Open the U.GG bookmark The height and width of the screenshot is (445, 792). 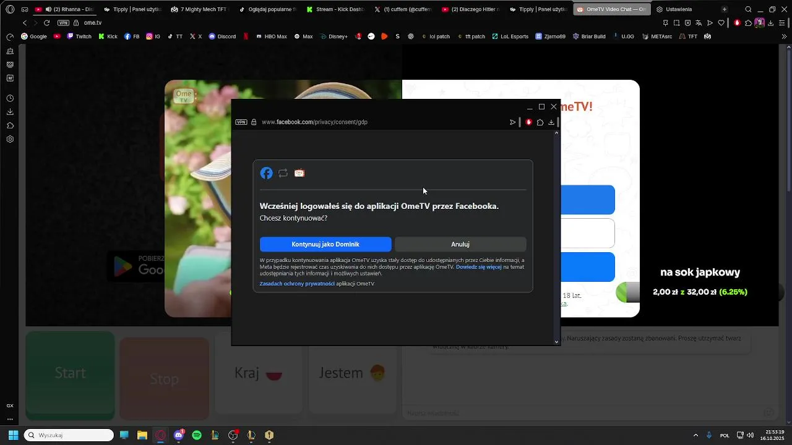(x=623, y=36)
